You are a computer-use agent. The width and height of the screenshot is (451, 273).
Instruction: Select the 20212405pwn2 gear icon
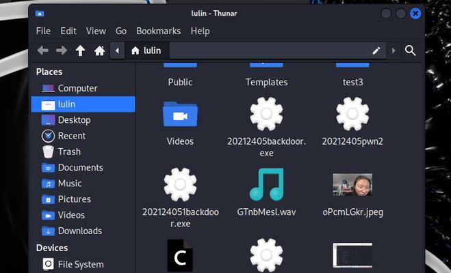[x=352, y=114]
